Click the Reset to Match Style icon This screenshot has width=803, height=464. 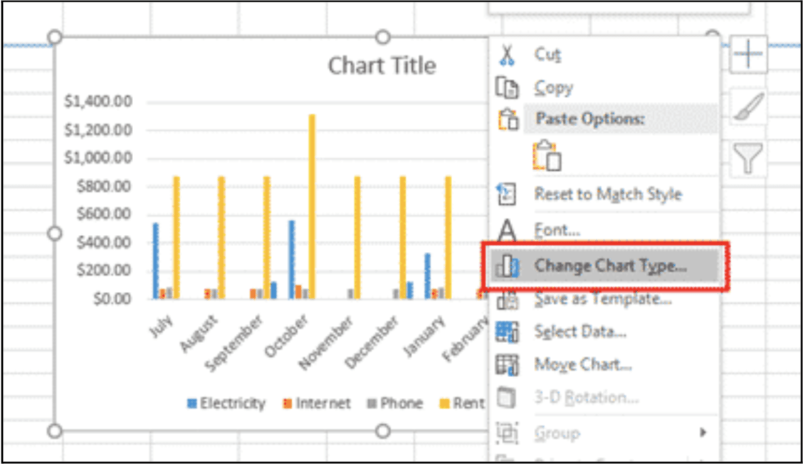click(506, 194)
